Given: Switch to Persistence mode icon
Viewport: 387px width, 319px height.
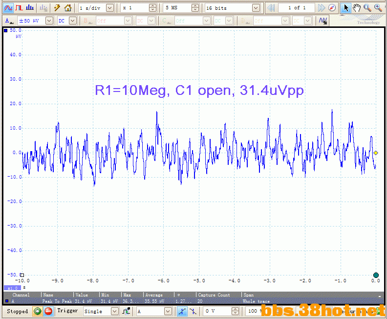Looking at the screenshot, I should 19,8.
